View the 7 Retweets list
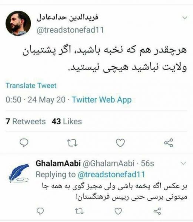Viewport: 193px width, 222px height. click(26, 121)
